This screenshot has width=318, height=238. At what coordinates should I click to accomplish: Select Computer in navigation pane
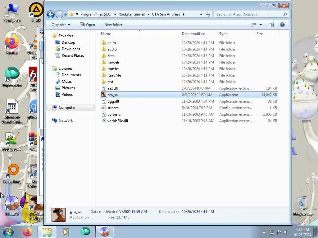pos(67,108)
